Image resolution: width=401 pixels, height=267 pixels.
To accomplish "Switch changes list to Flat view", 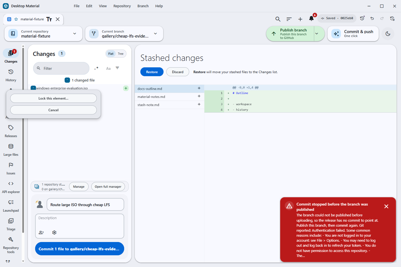I will pyautogui.click(x=111, y=54).
